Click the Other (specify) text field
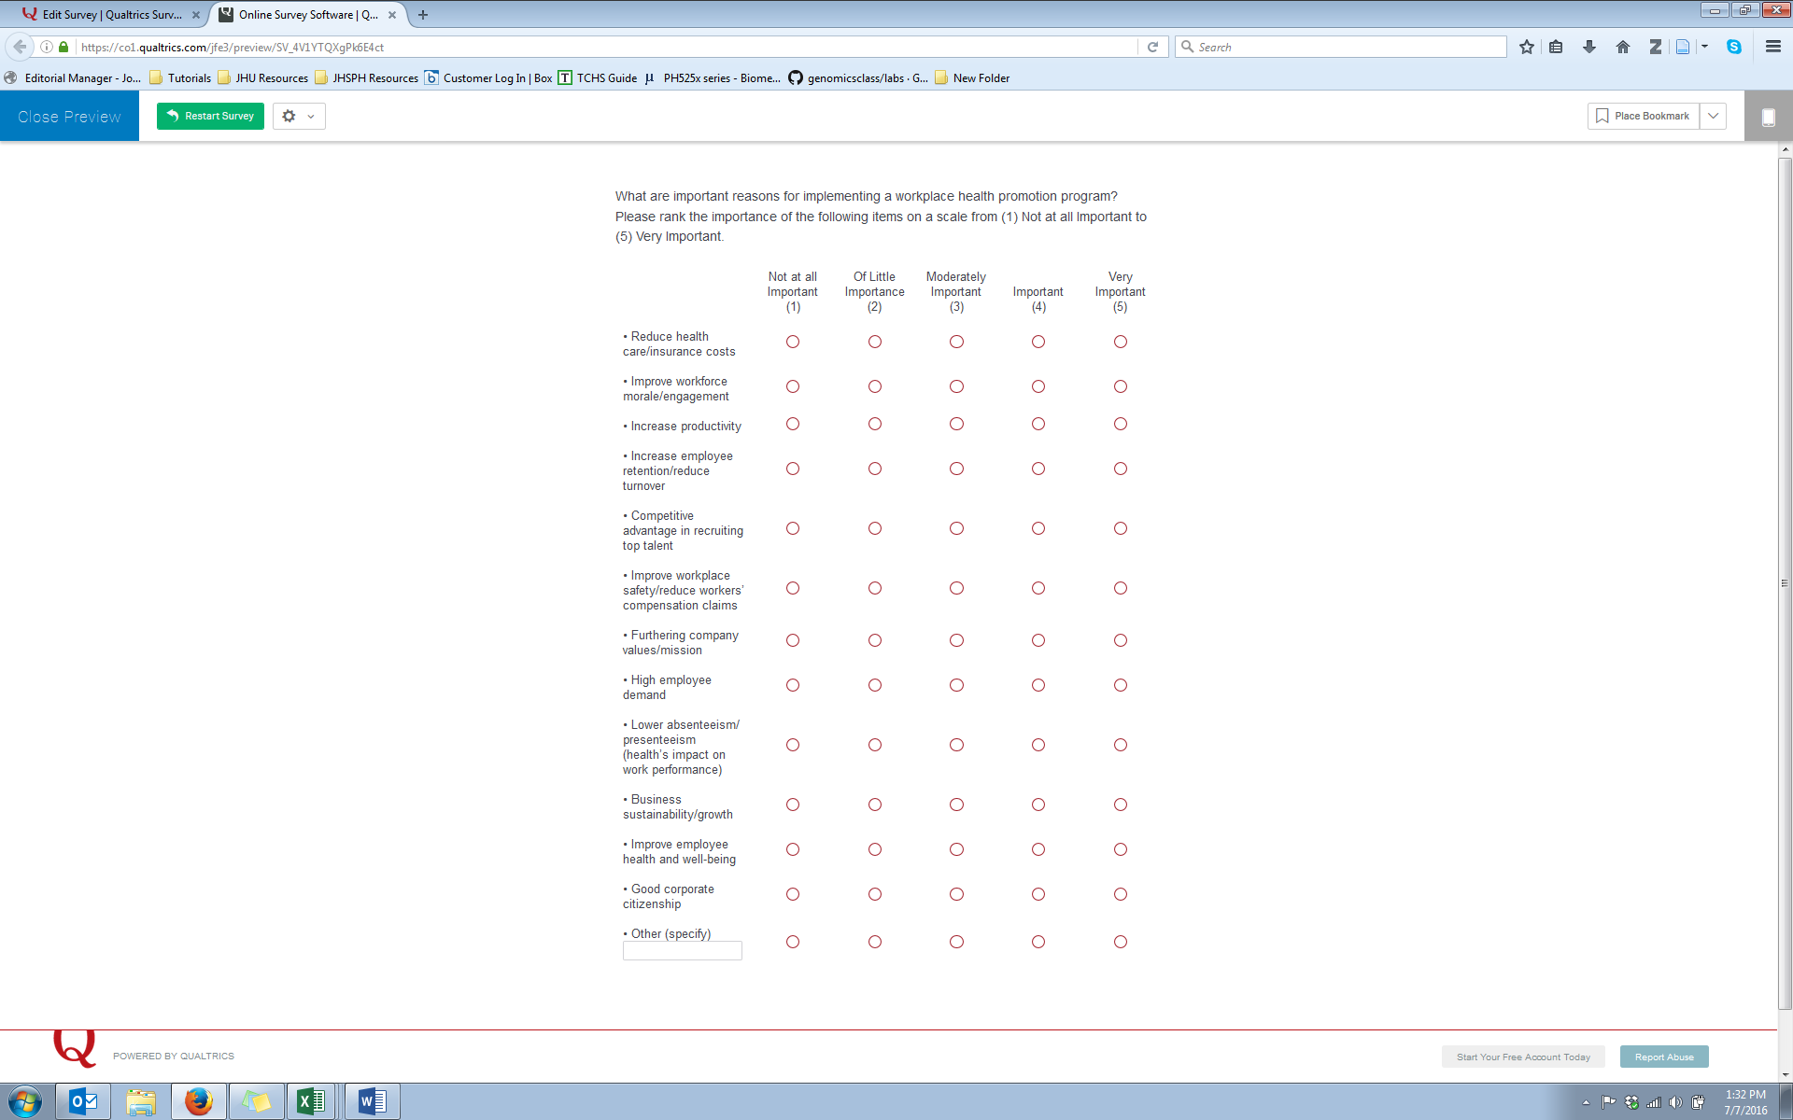Image resolution: width=1793 pixels, height=1120 pixels. 682,950
